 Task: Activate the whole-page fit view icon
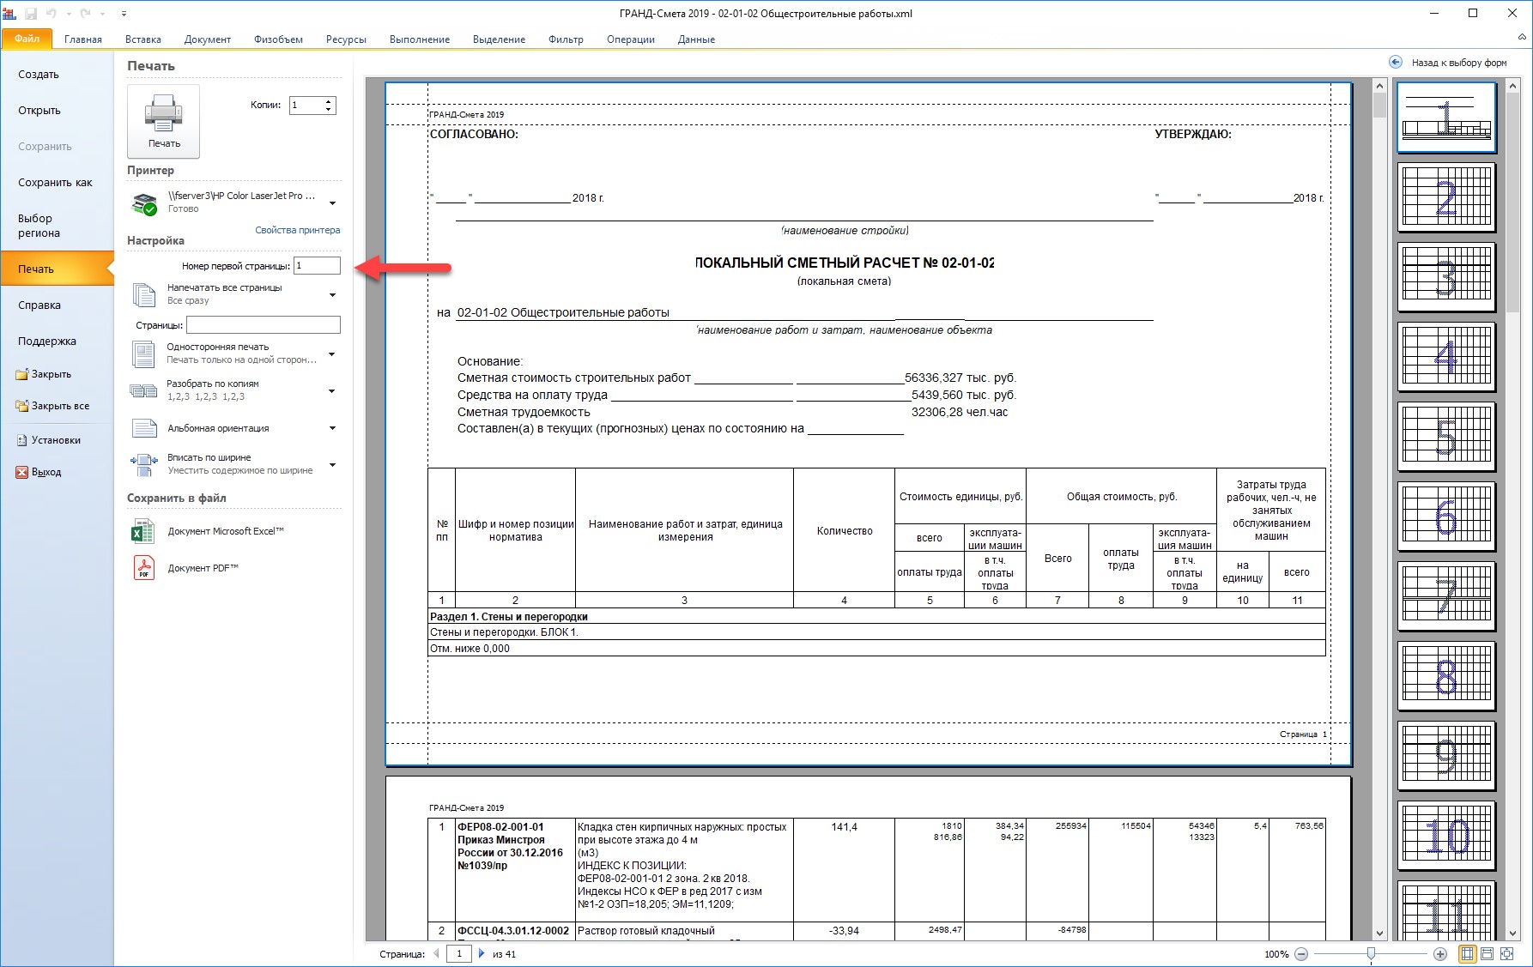(x=1468, y=954)
